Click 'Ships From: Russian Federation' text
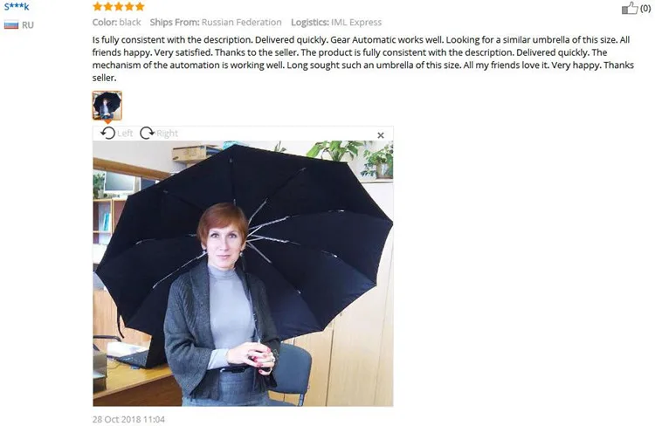This screenshot has height=426, width=655. point(216,22)
